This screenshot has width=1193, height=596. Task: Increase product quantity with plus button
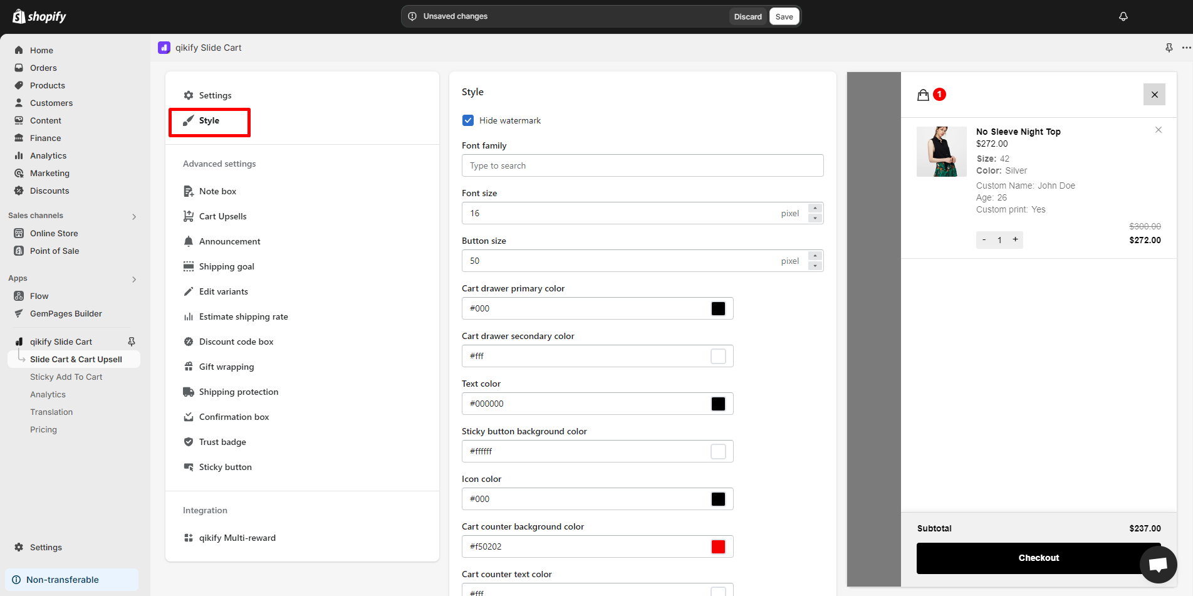tap(1015, 239)
